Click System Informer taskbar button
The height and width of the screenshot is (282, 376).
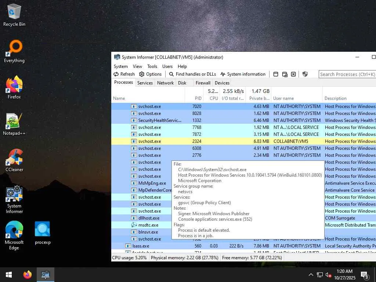pyautogui.click(x=45, y=275)
